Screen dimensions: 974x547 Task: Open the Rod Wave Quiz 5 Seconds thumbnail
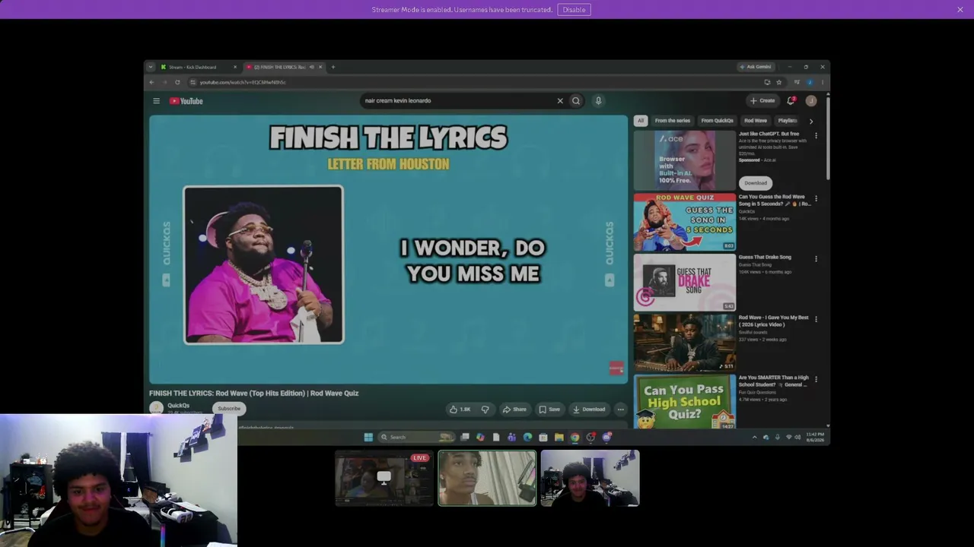click(685, 222)
